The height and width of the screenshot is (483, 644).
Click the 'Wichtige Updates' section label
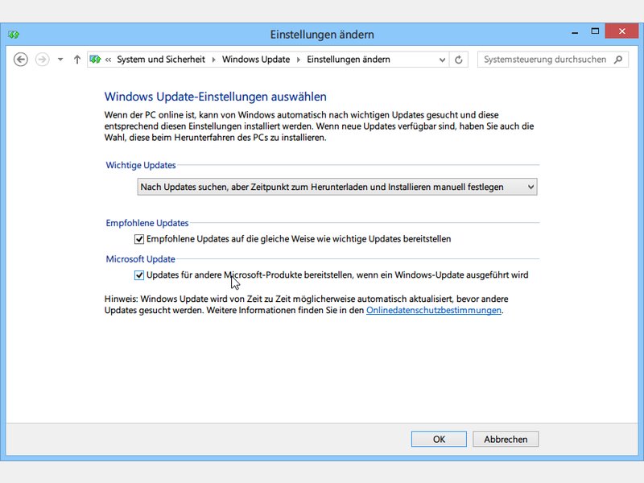click(140, 165)
